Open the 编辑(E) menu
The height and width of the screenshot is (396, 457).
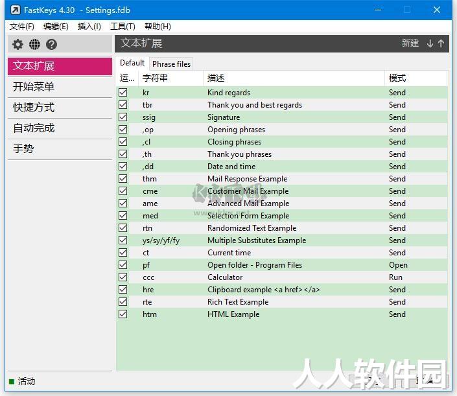pyautogui.click(x=56, y=27)
